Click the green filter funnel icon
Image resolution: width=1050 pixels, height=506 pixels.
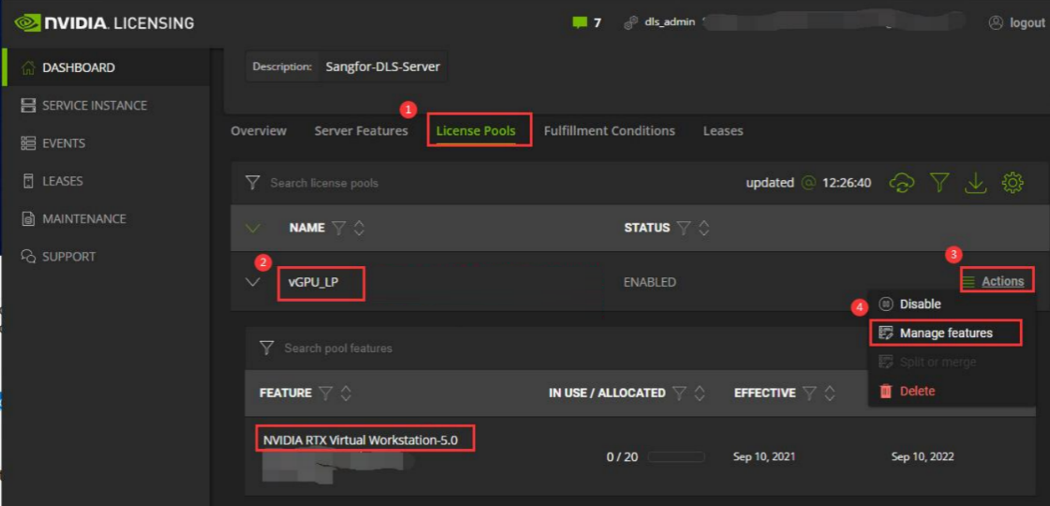pyautogui.click(x=939, y=183)
